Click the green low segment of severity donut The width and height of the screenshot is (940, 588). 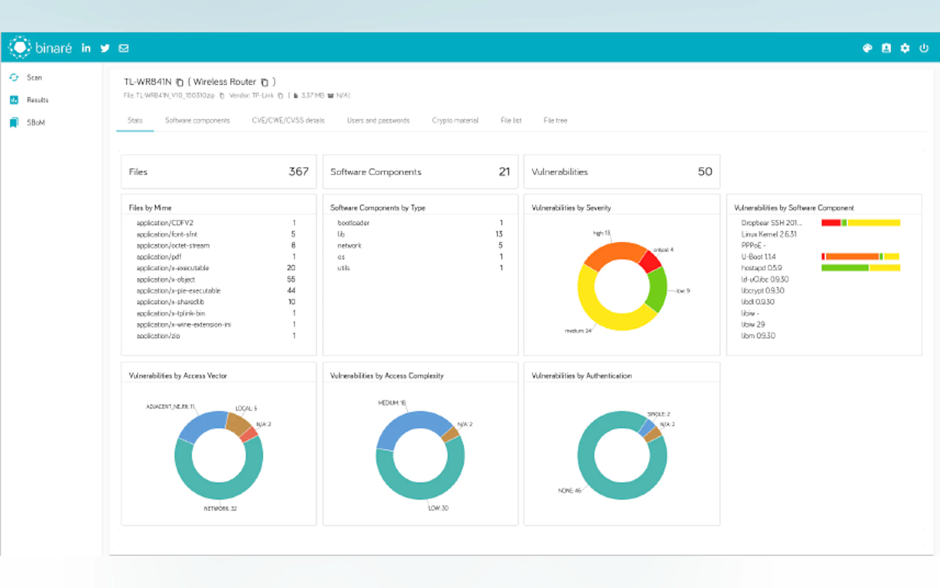pos(658,290)
